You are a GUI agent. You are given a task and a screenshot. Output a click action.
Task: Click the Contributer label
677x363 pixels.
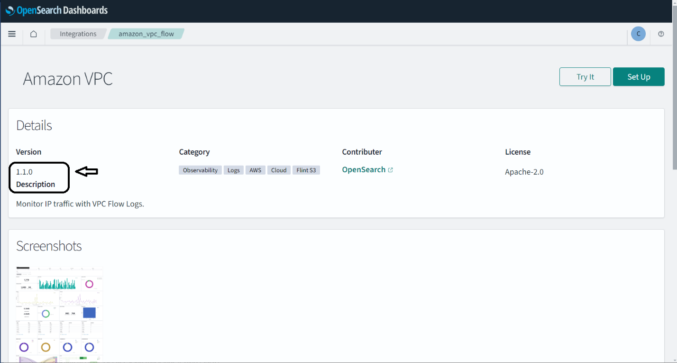click(x=362, y=152)
